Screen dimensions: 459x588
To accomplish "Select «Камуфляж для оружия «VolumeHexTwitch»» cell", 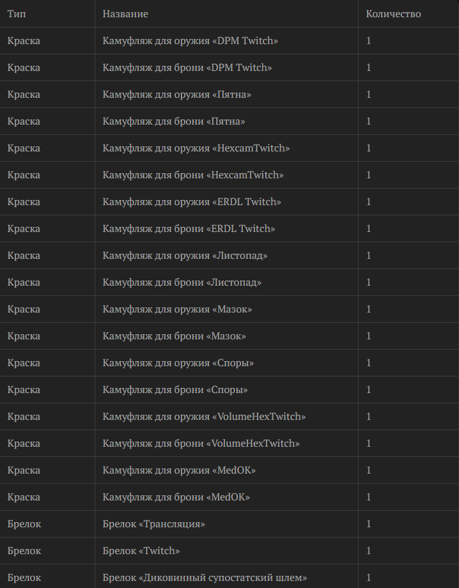I will pyautogui.click(x=226, y=417).
